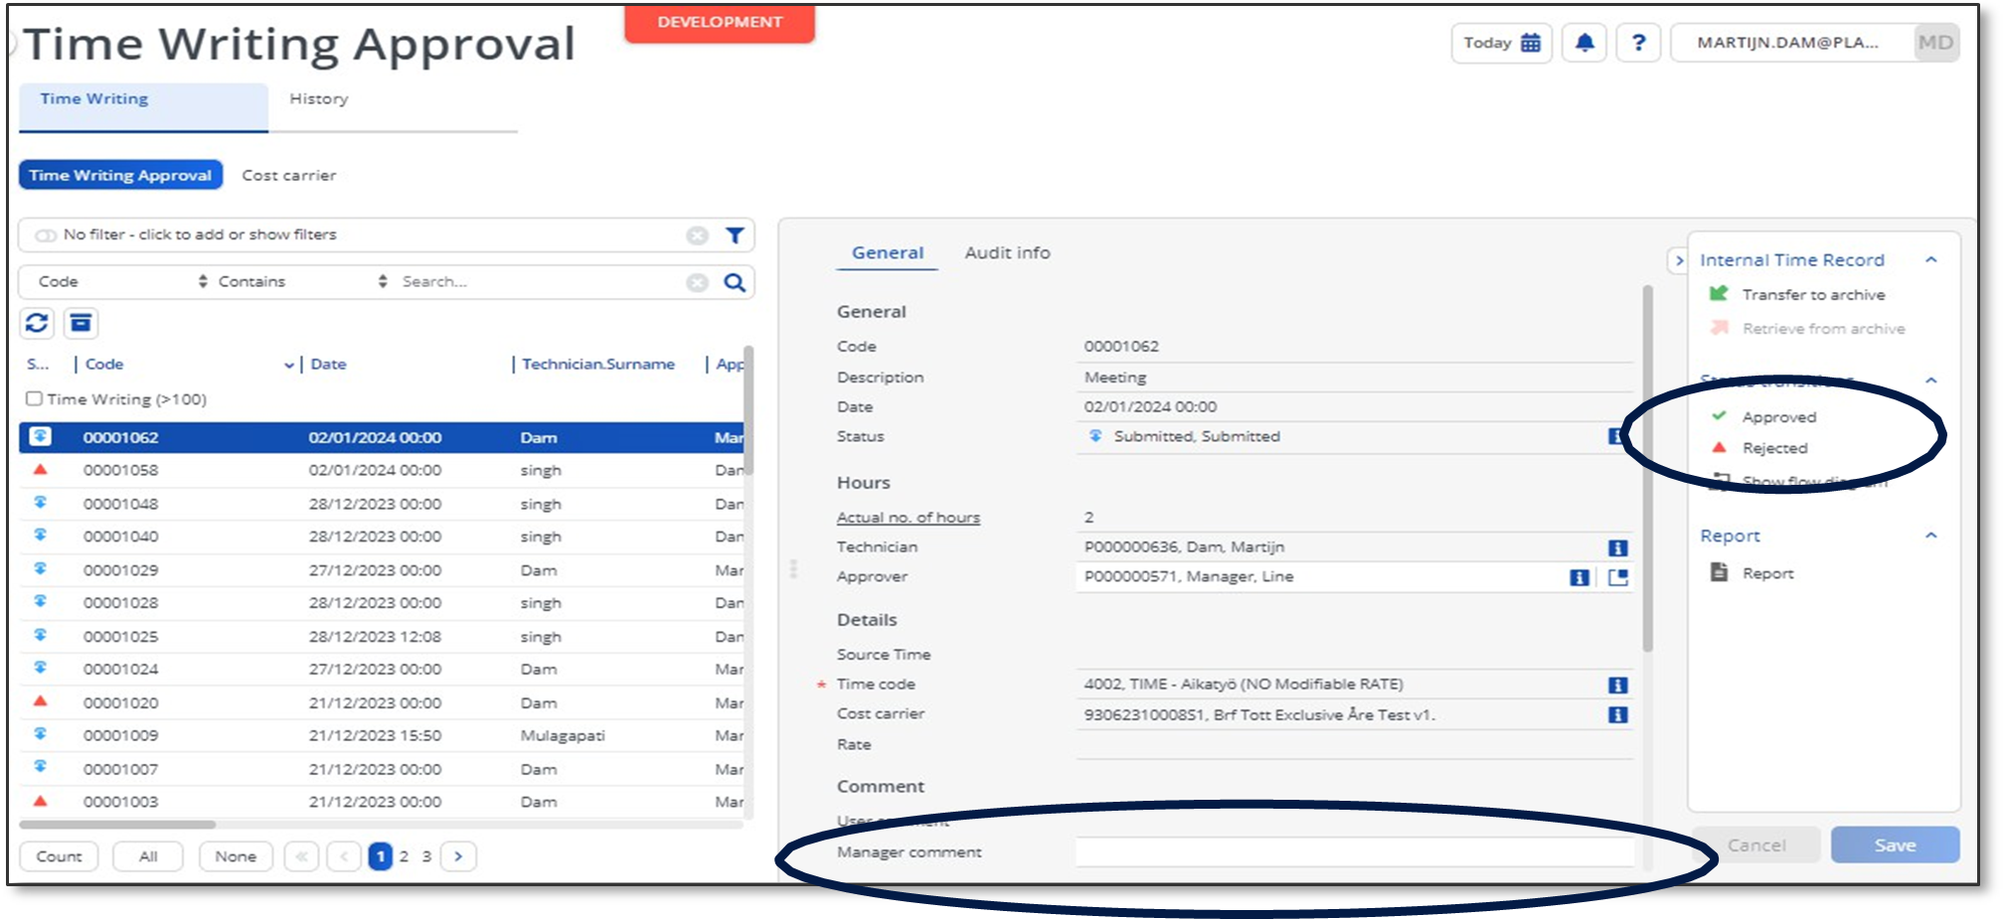The image size is (2003, 919).
Task: Check the Time Writing (>100) checkbox
Action: tap(34, 398)
